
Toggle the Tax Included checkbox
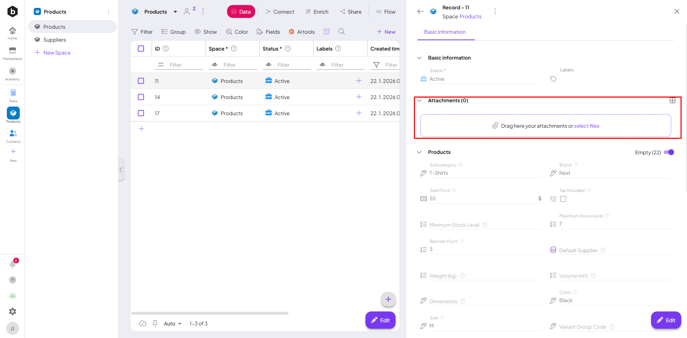tap(563, 199)
